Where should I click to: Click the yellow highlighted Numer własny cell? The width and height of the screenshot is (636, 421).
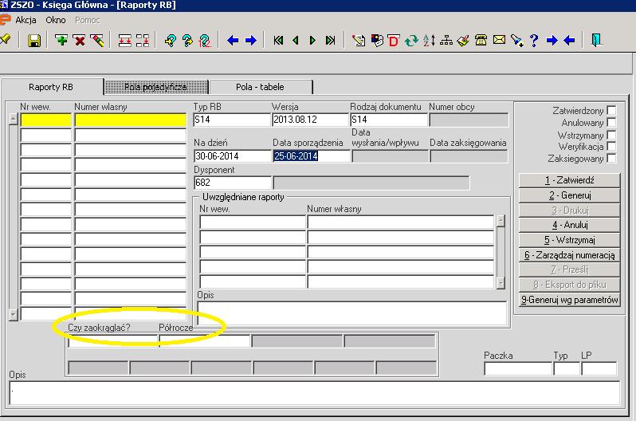[131, 120]
